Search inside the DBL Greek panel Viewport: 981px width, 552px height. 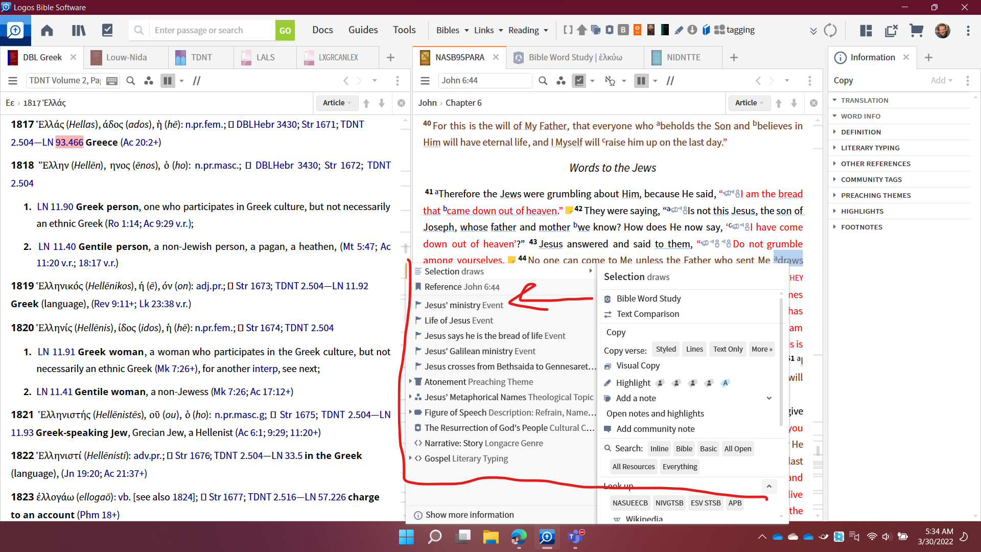(130, 80)
